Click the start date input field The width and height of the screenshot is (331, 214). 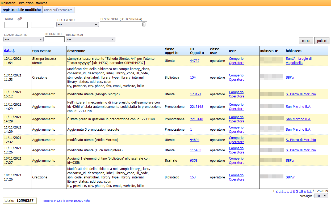pos(16,25)
